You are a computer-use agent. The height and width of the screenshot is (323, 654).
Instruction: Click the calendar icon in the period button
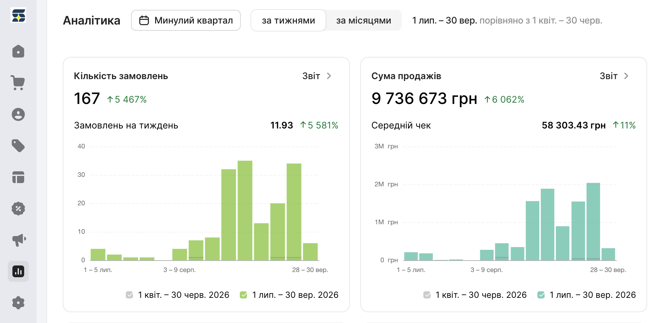point(144,20)
